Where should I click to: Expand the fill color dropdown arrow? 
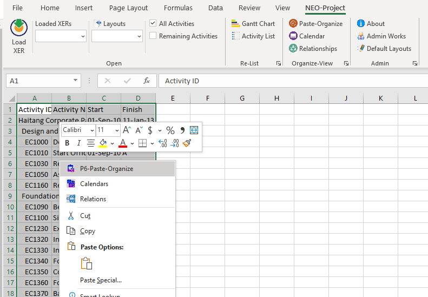(112, 143)
